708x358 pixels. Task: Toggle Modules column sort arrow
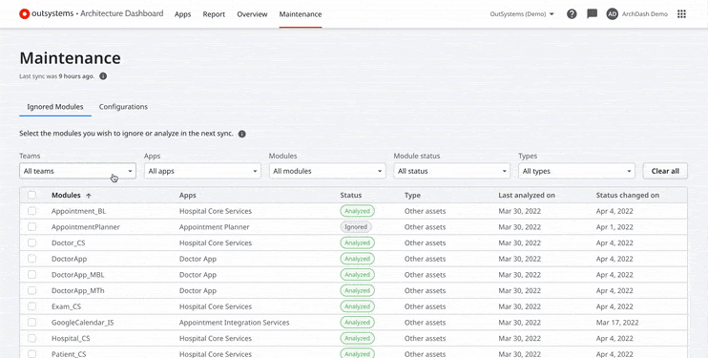pyautogui.click(x=89, y=196)
